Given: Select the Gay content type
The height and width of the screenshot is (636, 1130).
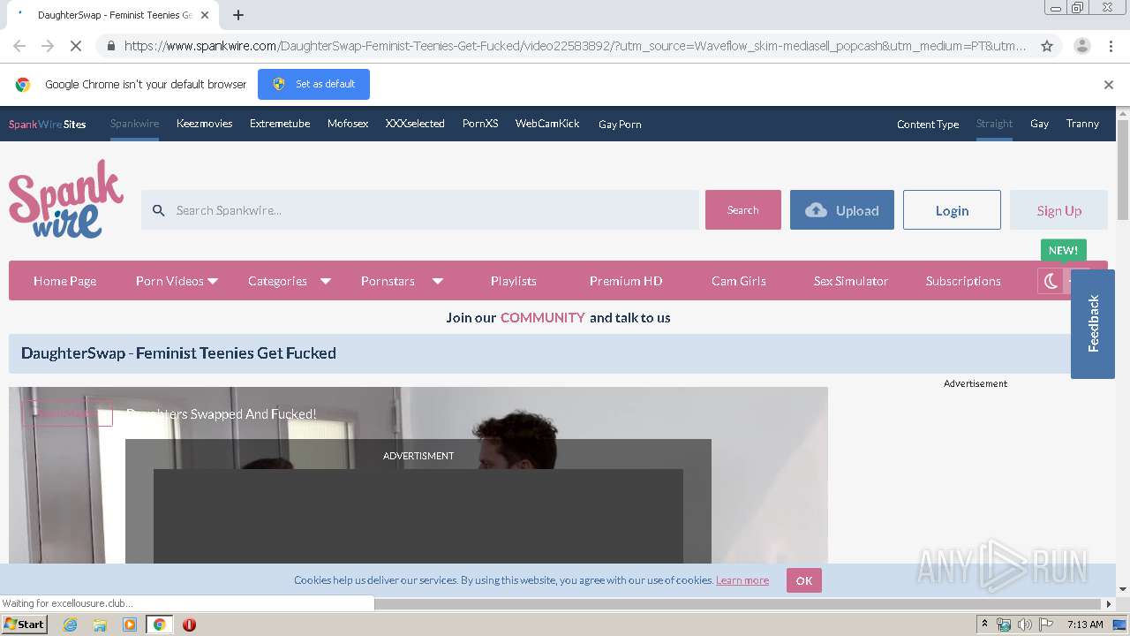Looking at the screenshot, I should tap(1039, 124).
